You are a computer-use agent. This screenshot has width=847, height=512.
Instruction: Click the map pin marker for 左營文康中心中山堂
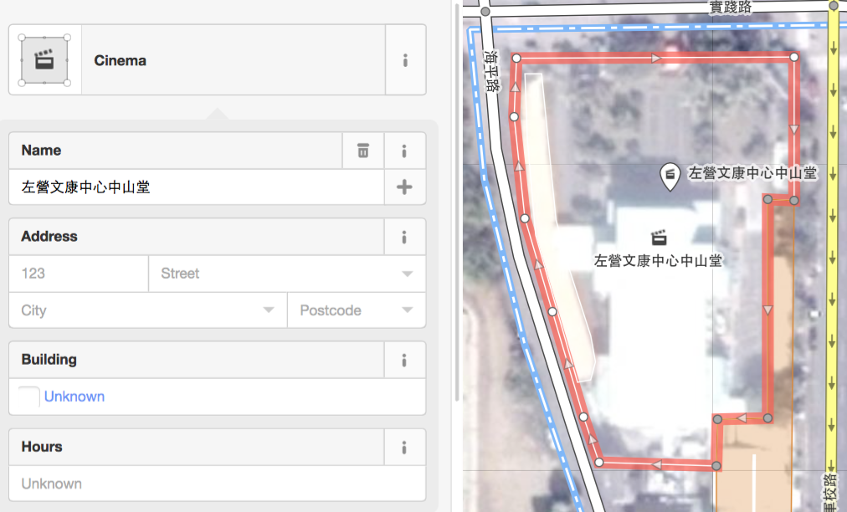[x=670, y=176]
